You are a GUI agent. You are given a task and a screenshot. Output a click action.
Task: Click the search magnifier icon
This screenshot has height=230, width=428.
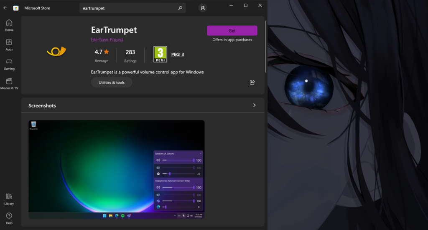pos(180,8)
